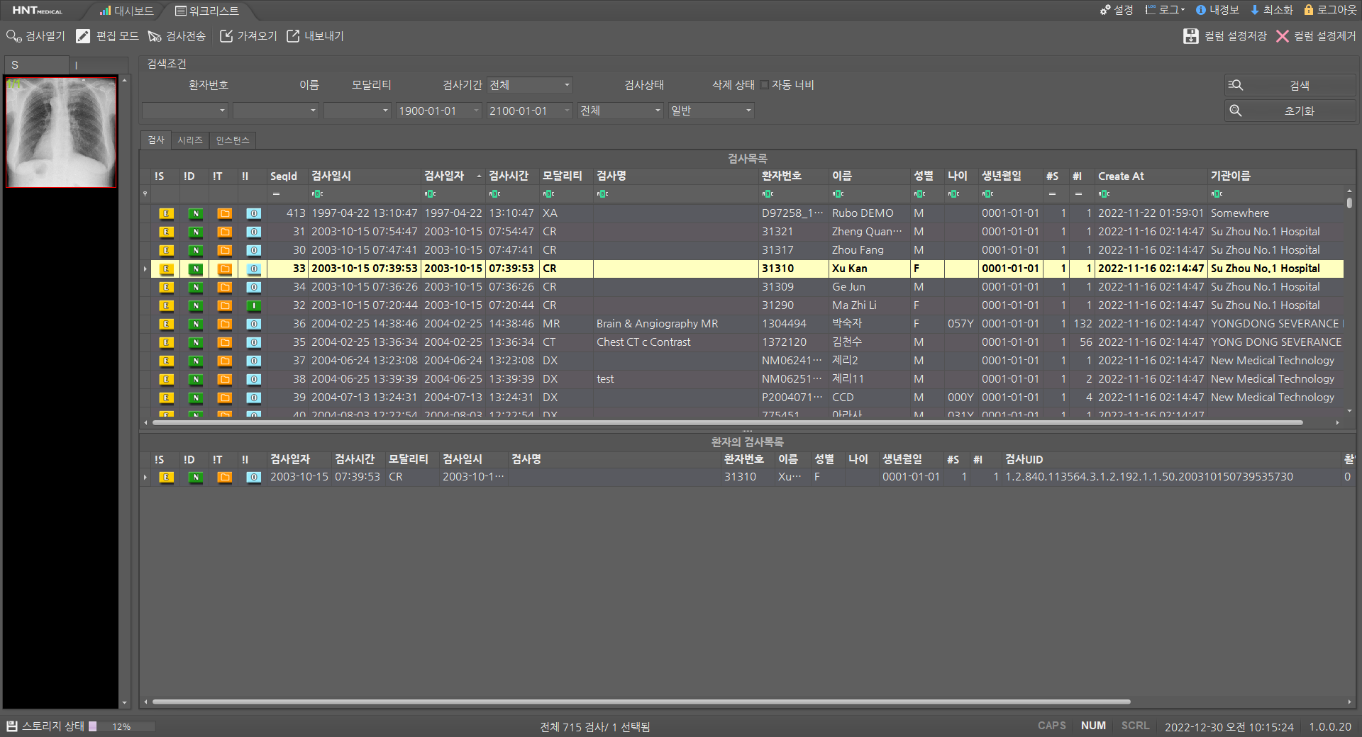Open 로그 log dropdown menu

(x=1165, y=10)
